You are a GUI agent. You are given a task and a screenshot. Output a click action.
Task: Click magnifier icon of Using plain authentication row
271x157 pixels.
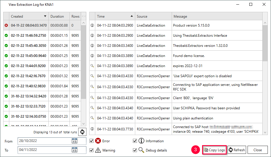[x=92, y=118]
